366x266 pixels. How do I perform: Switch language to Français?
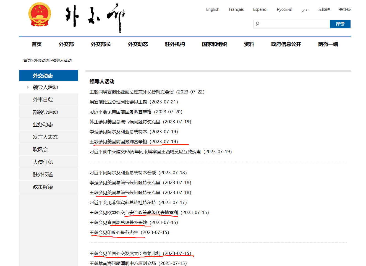pyautogui.click(x=236, y=9)
